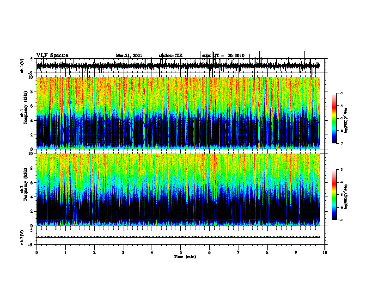The height and width of the screenshot is (283, 366).
Task: Click the date label "Mar.21, 2021"
Action: pos(129,55)
